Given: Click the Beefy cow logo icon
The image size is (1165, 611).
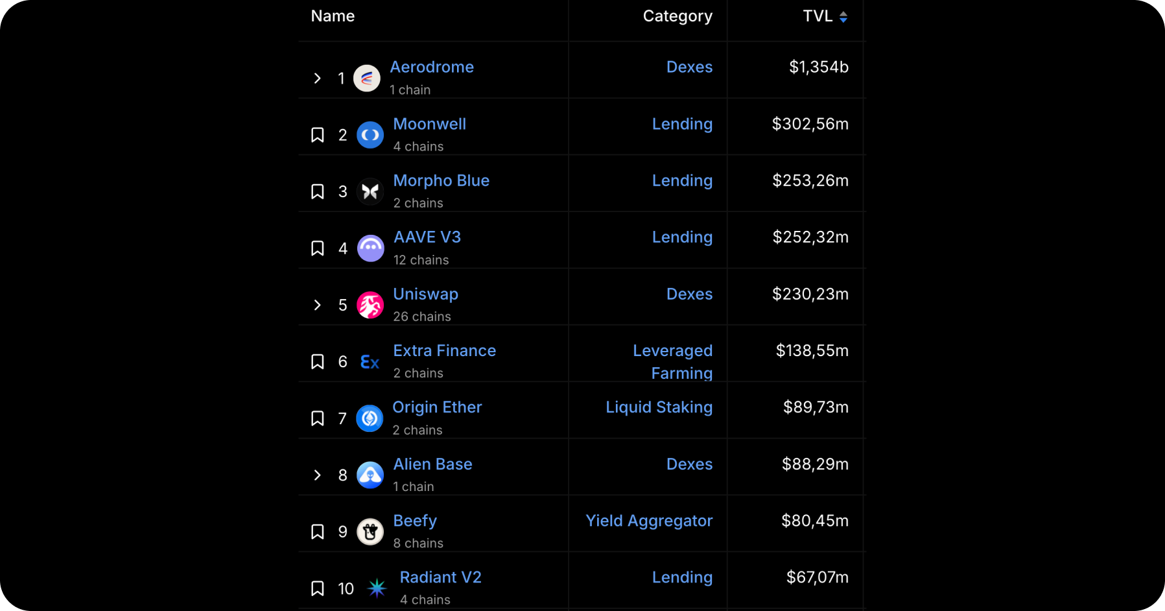Looking at the screenshot, I should (370, 532).
